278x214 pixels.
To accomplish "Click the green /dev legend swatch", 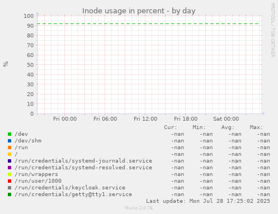I will pyautogui.click(x=10, y=134).
